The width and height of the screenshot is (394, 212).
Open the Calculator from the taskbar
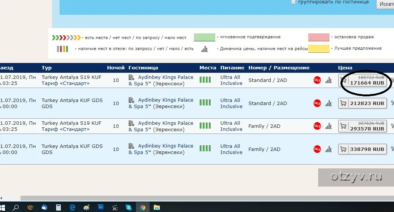tap(58, 207)
